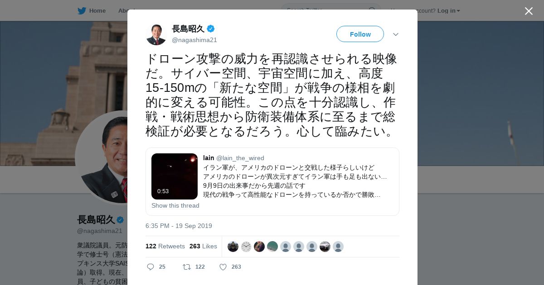Like the tweet with heart icon
The image size is (544, 285).
pyautogui.click(x=223, y=267)
